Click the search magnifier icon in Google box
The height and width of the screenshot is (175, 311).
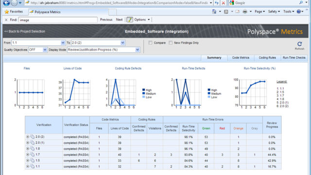tap(301, 2)
